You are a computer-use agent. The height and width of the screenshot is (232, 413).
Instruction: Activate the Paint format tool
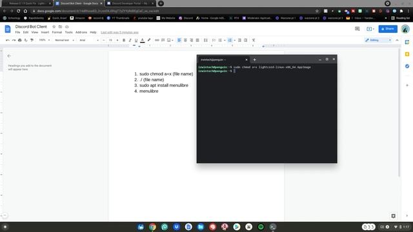[x=32, y=40]
